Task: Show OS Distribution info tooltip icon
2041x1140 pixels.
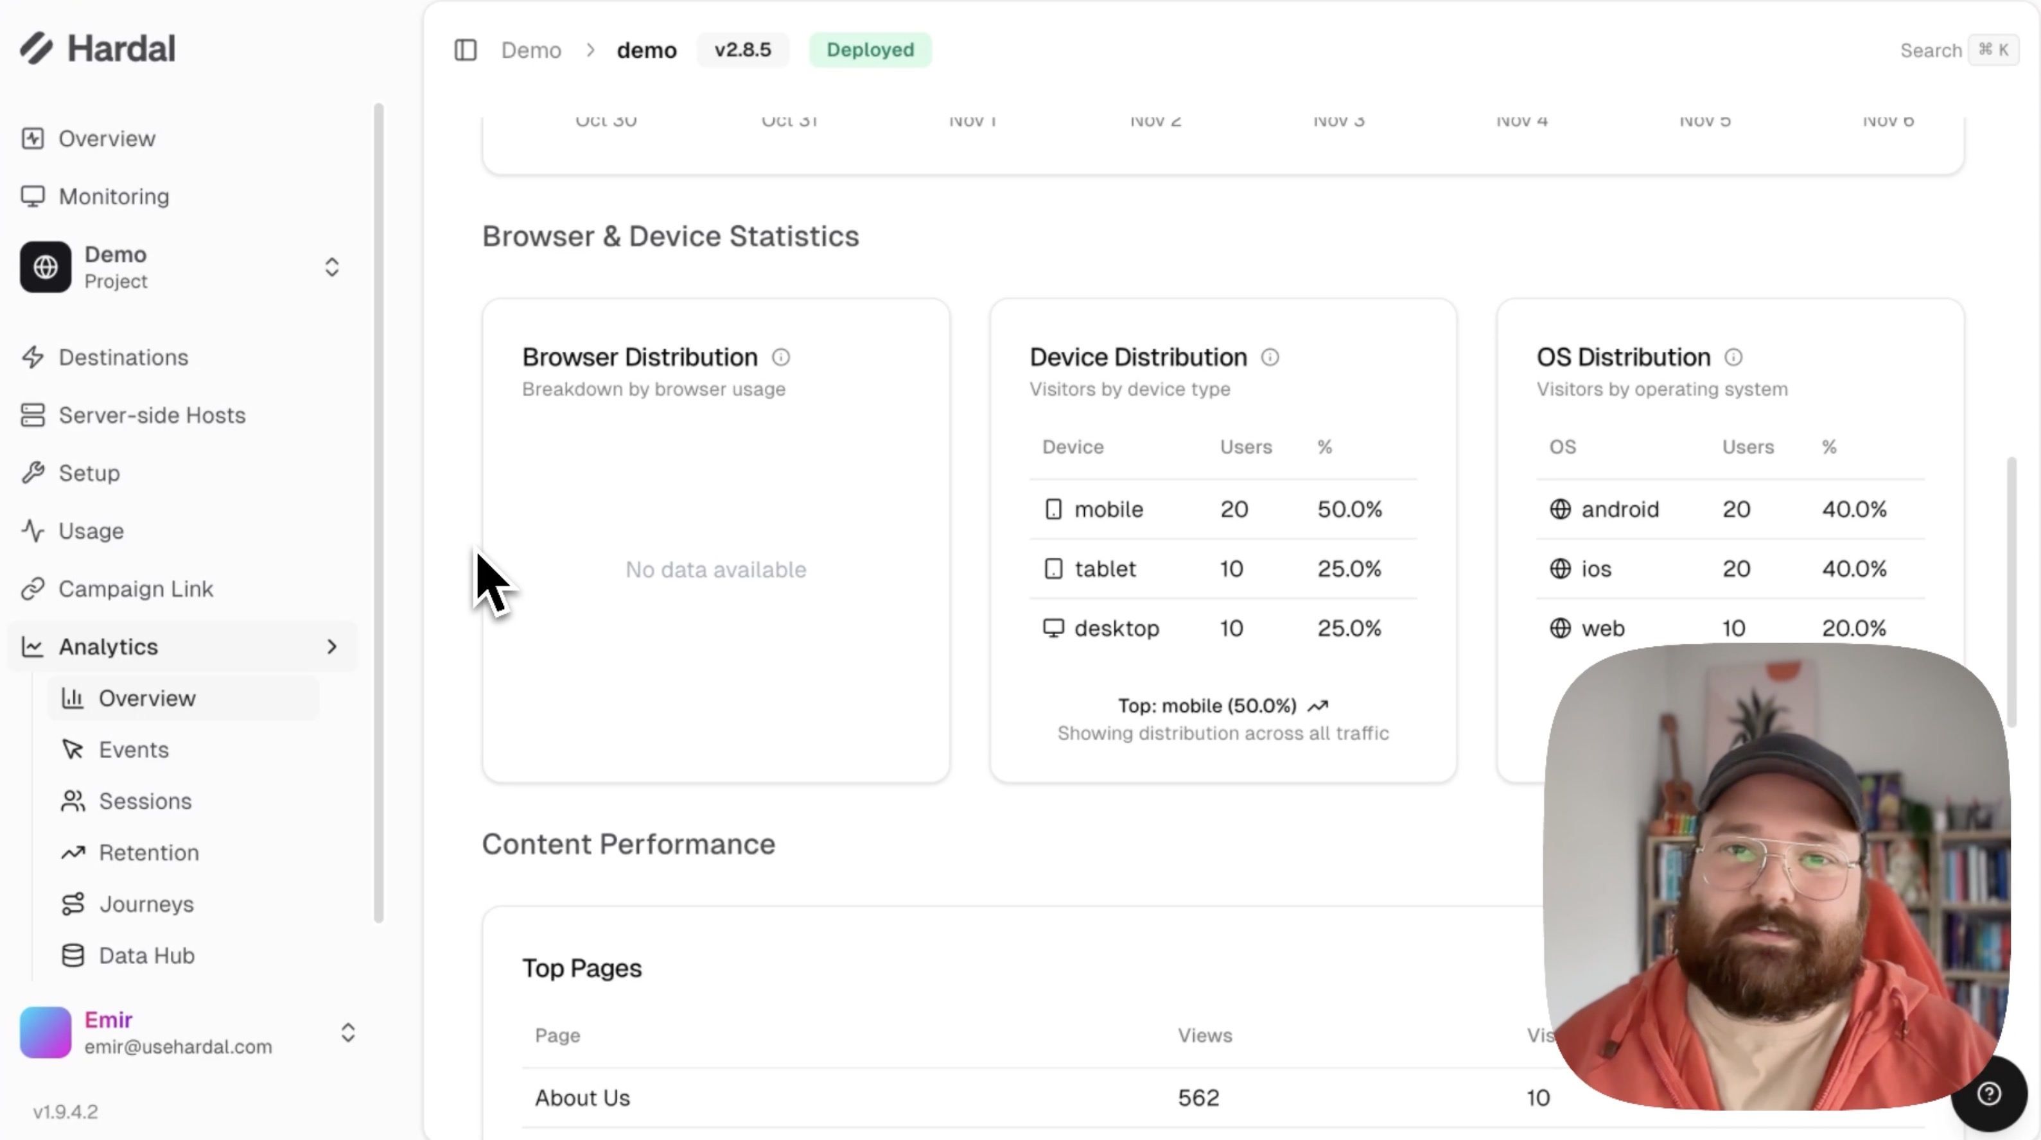Action: 1733,357
